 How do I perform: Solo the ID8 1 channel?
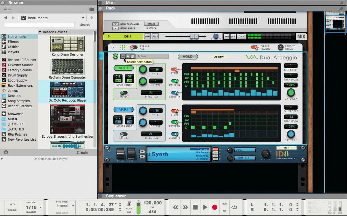pos(155,36)
